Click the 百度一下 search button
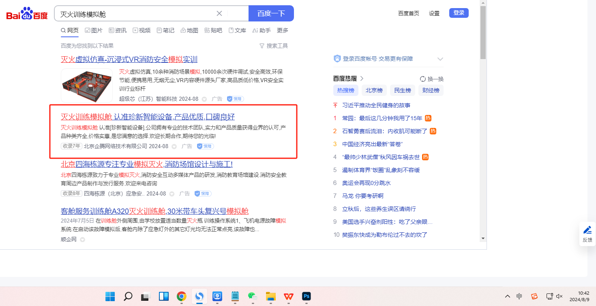This screenshot has width=596, height=306. [x=271, y=13]
